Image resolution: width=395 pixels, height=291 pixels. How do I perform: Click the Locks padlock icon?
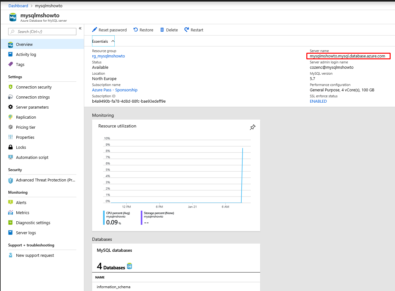[x=11, y=147]
